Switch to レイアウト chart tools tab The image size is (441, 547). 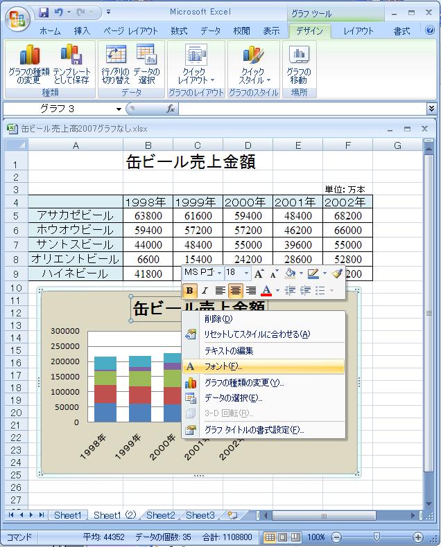point(358,31)
